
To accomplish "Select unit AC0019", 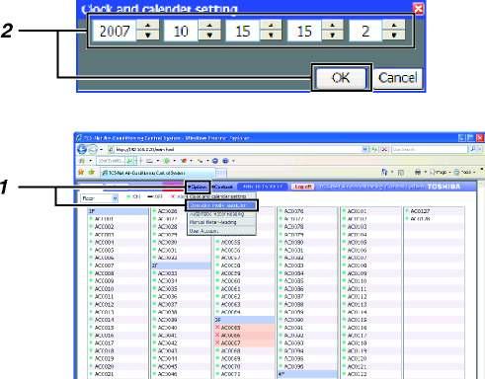I will point(105,358).
